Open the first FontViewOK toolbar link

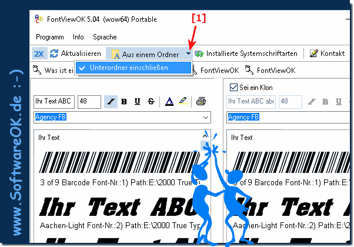(219, 71)
